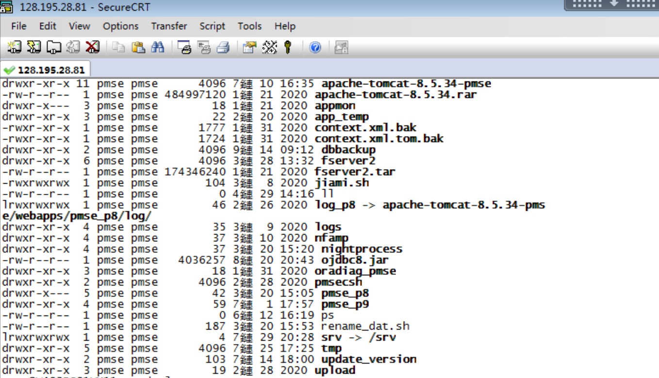Click the apache-tomcat-8.5.34.rar file name

coord(396,94)
